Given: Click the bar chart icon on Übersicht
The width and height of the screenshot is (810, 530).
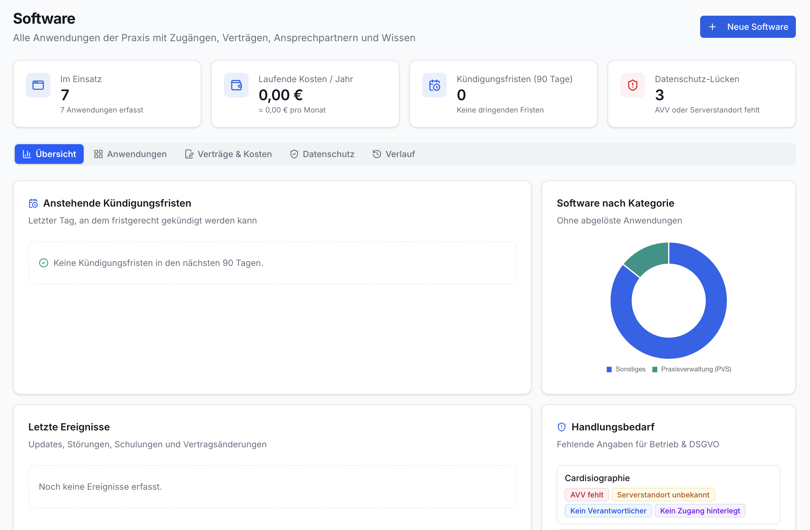Looking at the screenshot, I should pos(27,154).
